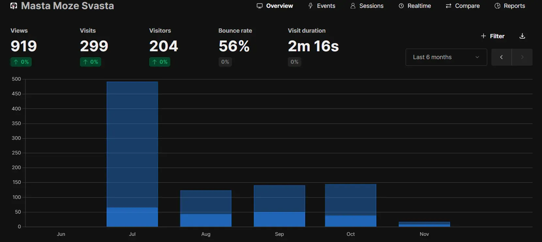Click the Views metric value 919

point(24,46)
